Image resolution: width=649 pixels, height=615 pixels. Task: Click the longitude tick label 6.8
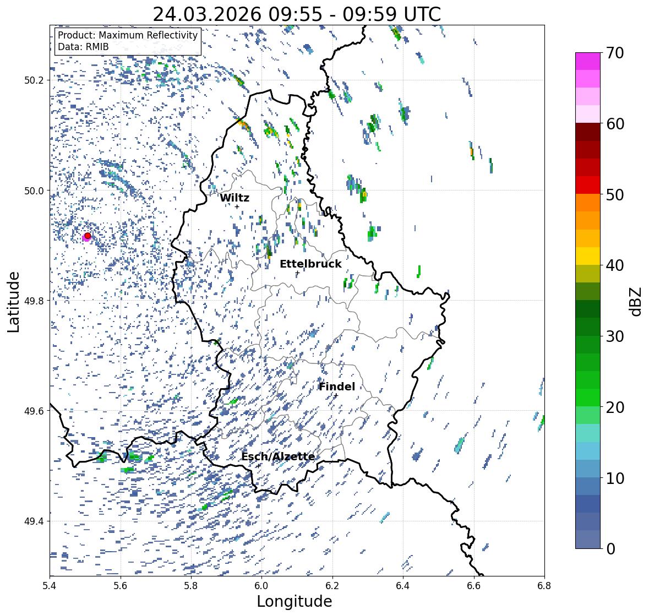pyautogui.click(x=544, y=586)
